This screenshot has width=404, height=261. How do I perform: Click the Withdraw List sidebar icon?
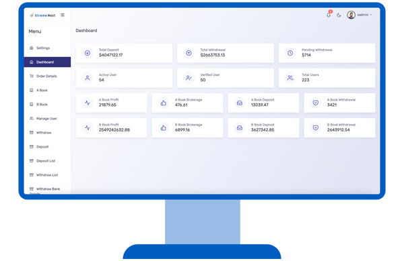tap(32, 174)
